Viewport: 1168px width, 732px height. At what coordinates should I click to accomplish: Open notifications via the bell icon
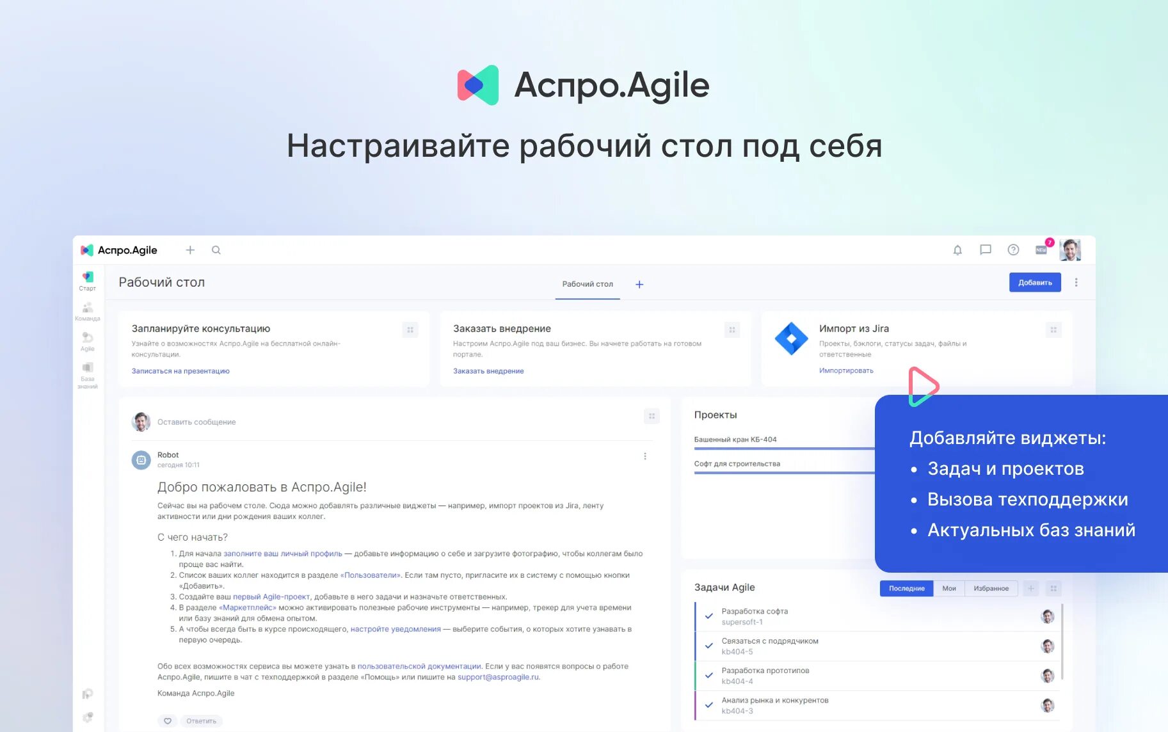[x=957, y=250]
